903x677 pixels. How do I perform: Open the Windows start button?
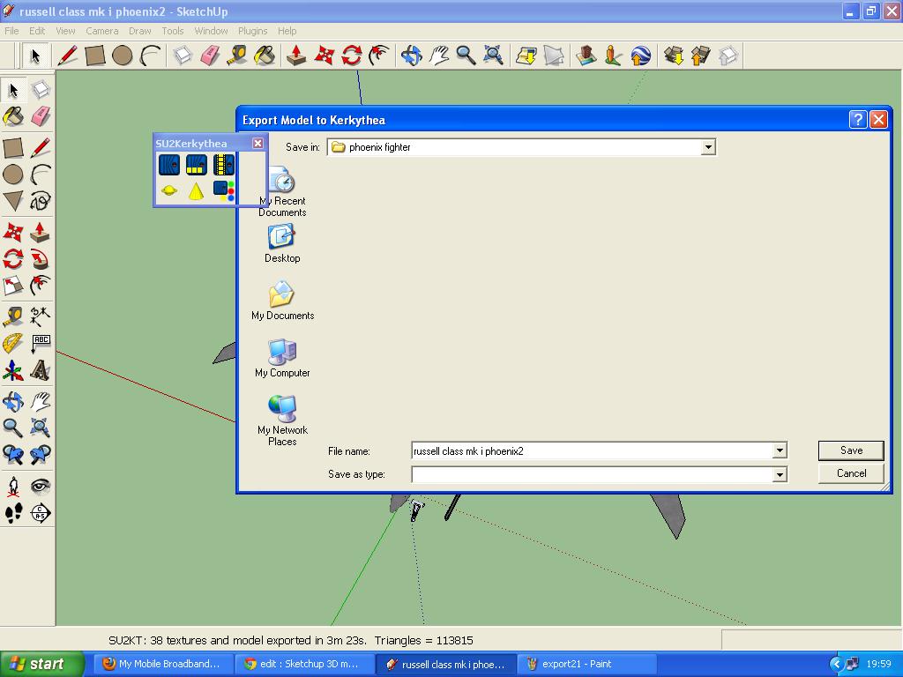(x=41, y=664)
